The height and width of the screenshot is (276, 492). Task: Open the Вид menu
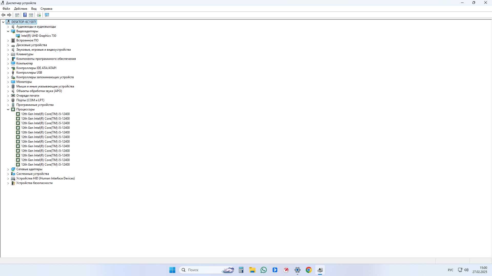point(34,9)
